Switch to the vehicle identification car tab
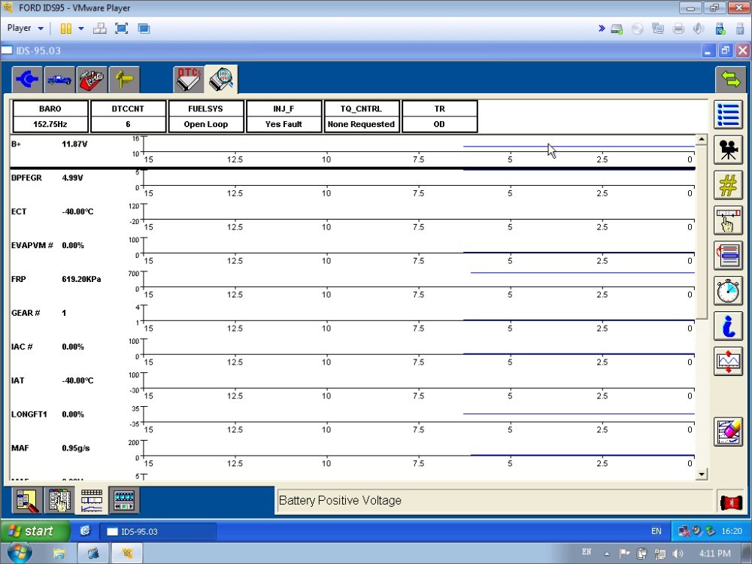This screenshot has height=564, width=752. pyautogui.click(x=59, y=79)
